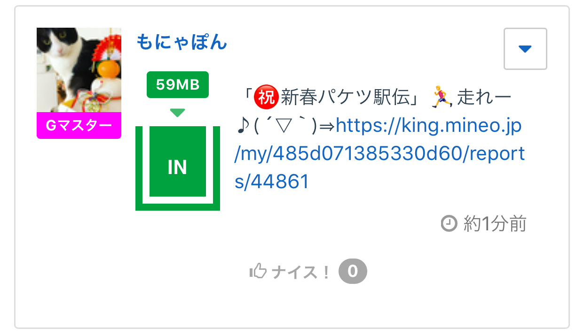Click the pink Gマスター rank badge

click(x=79, y=126)
